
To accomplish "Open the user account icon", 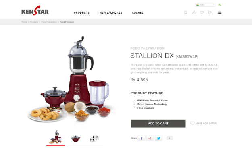I will tap(194, 12).
